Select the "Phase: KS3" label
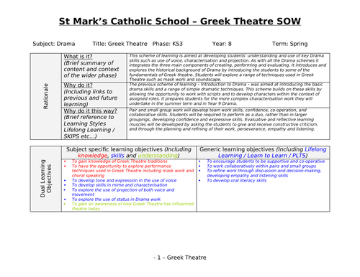 (x=168, y=44)
